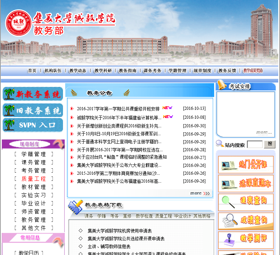Click the red arrow bullet beside the 2016-10-13 notice
Screen dimensions: 280x255
tap(72, 109)
